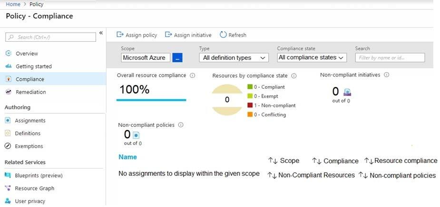The image size is (440, 207).
Task: Click the Assign policy button
Action: pyautogui.click(x=137, y=35)
